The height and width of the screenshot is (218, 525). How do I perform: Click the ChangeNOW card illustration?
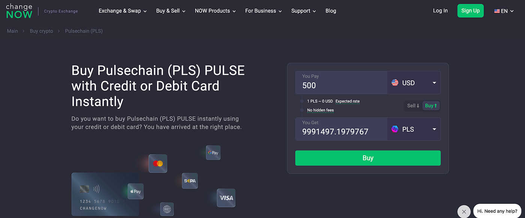(x=105, y=194)
